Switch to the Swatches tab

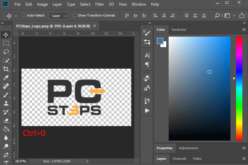(179, 30)
